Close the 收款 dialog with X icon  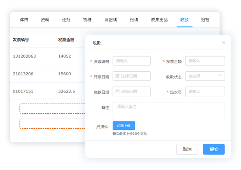point(224,43)
